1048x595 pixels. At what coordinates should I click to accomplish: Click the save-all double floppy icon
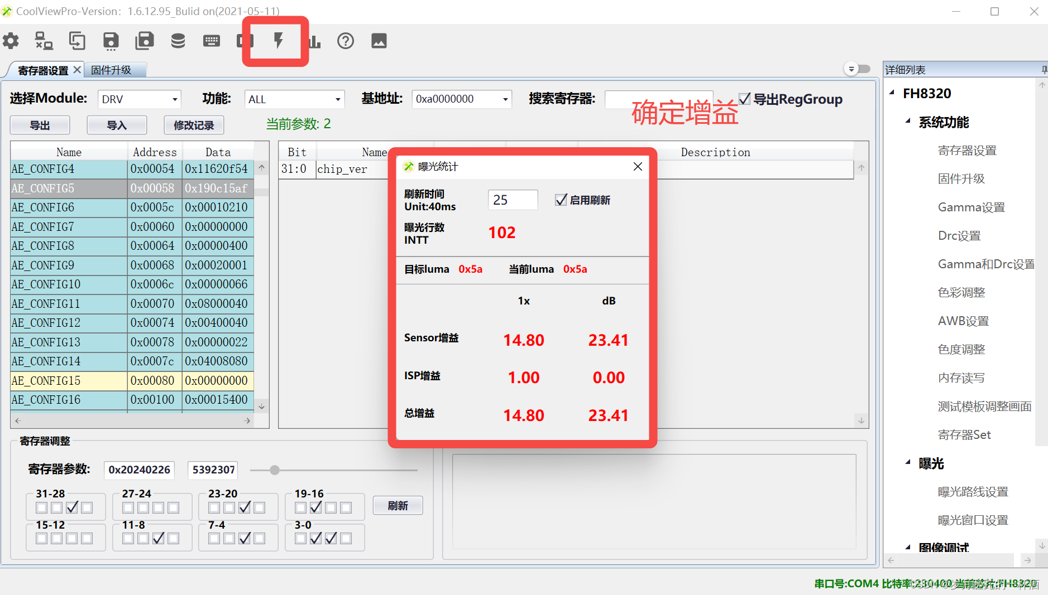coord(144,41)
